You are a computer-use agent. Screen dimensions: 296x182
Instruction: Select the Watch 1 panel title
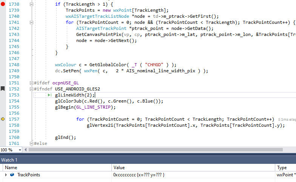pos(9,160)
